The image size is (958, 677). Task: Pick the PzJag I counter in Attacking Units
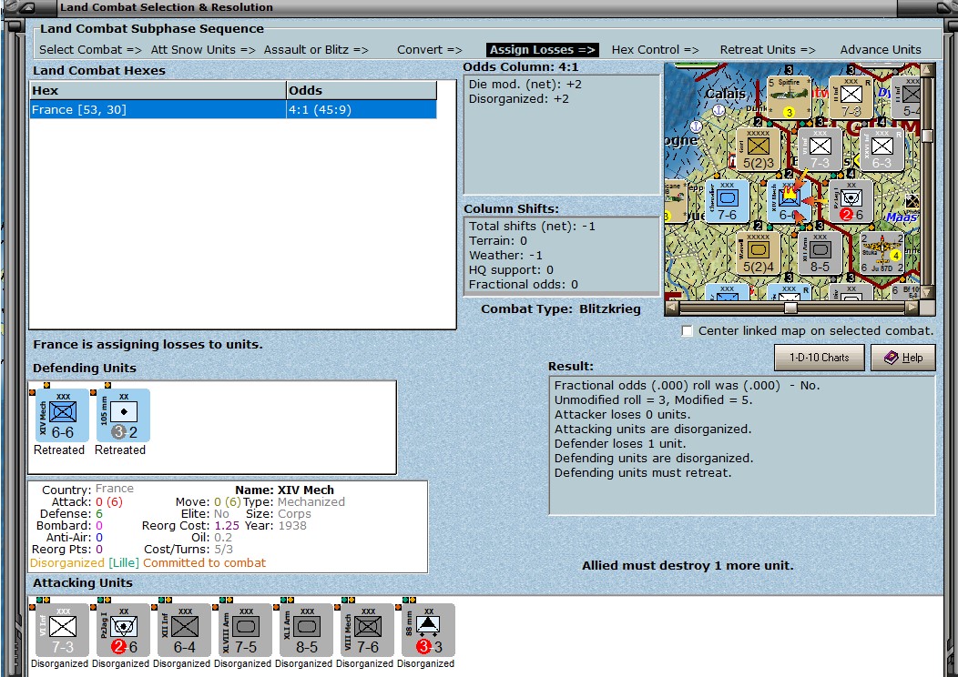[x=124, y=631]
